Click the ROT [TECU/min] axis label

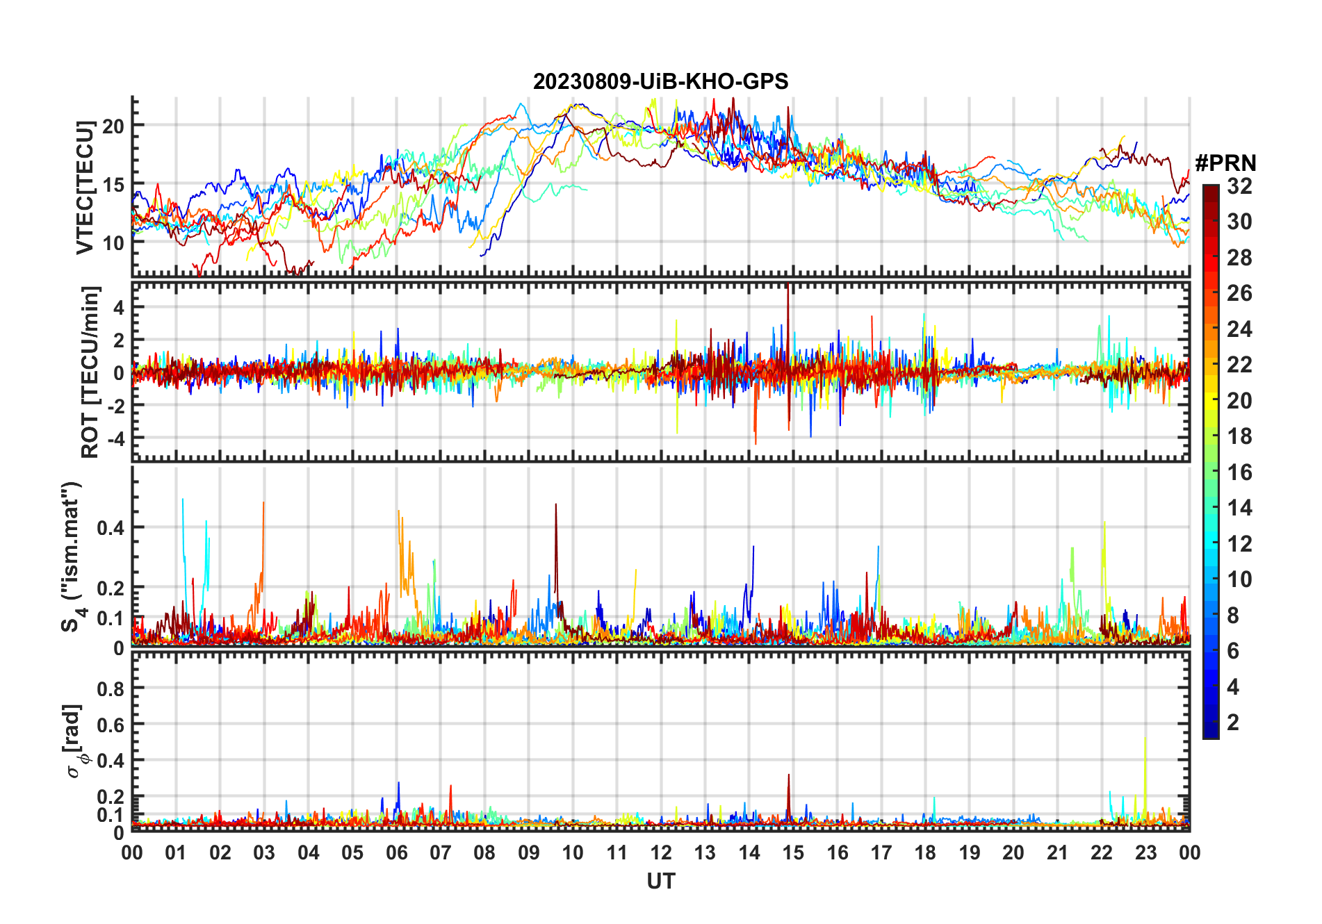coord(90,372)
